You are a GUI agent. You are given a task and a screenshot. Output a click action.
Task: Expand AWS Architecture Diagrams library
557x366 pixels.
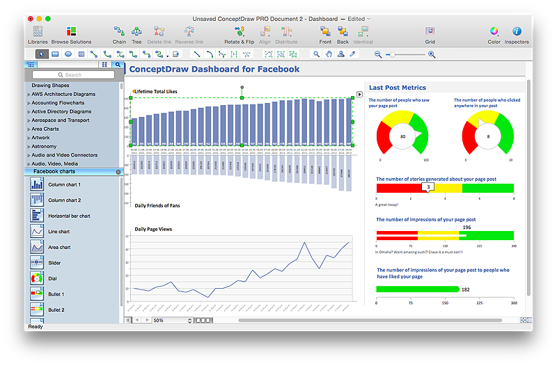pos(29,95)
